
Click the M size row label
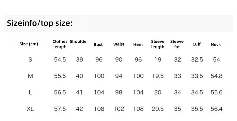pos(30,76)
